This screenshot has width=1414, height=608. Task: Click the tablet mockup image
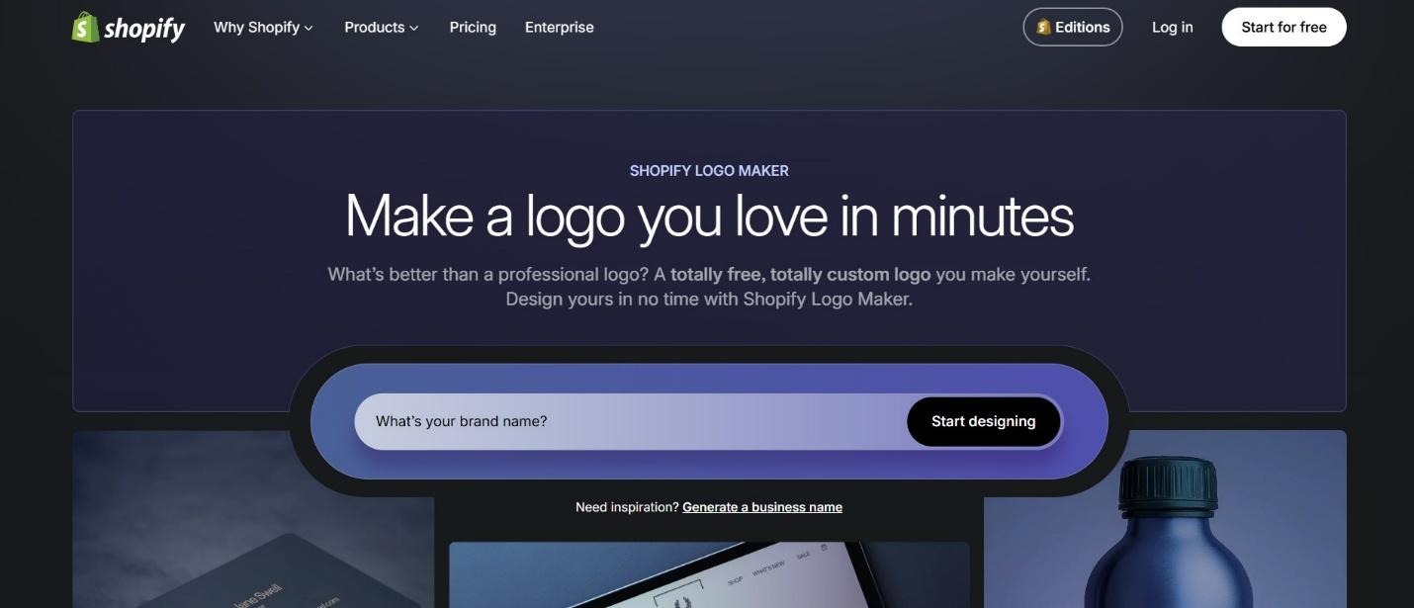point(709,574)
